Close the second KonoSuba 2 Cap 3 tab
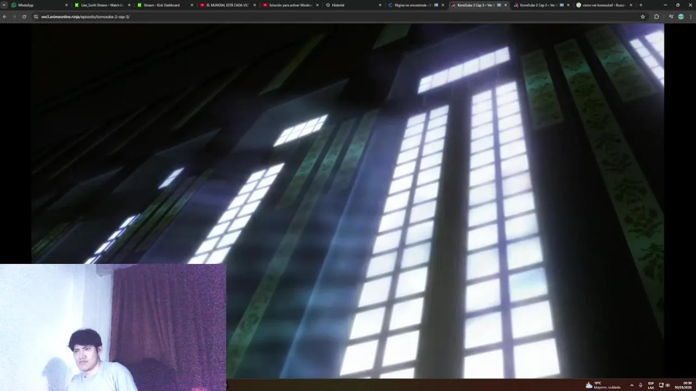 tap(568, 5)
